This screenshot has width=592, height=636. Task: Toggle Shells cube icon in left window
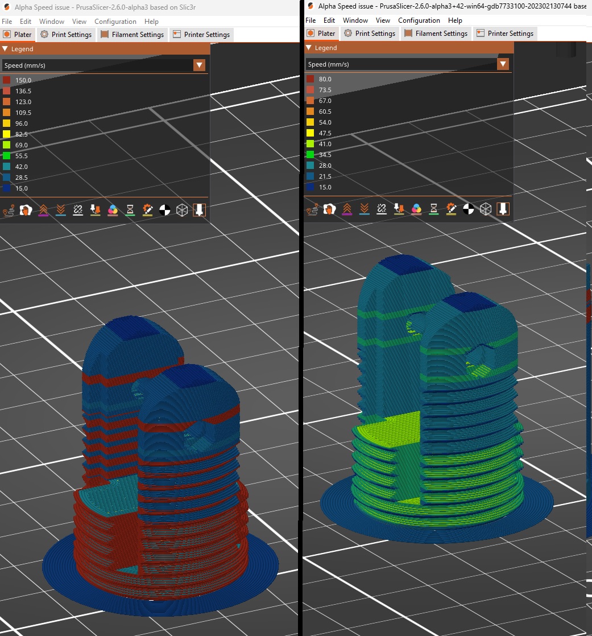point(182,210)
